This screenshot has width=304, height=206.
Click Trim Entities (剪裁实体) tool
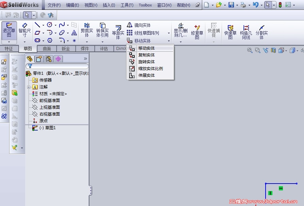point(87,30)
